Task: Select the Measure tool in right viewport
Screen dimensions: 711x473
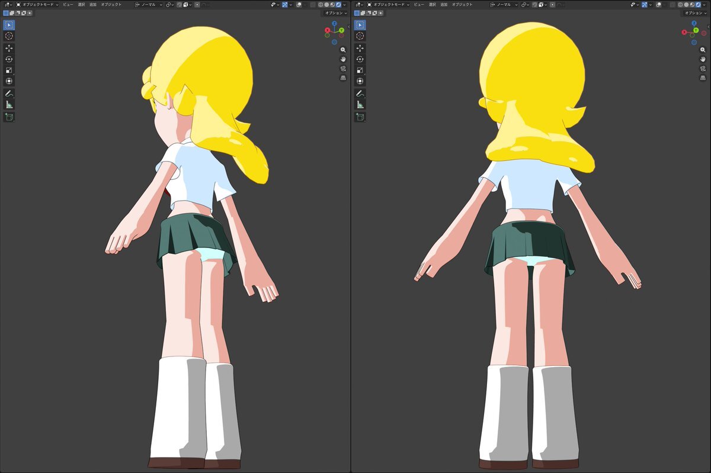Action: pos(360,105)
